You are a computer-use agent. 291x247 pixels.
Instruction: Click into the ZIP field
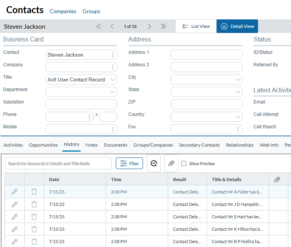click(207, 104)
